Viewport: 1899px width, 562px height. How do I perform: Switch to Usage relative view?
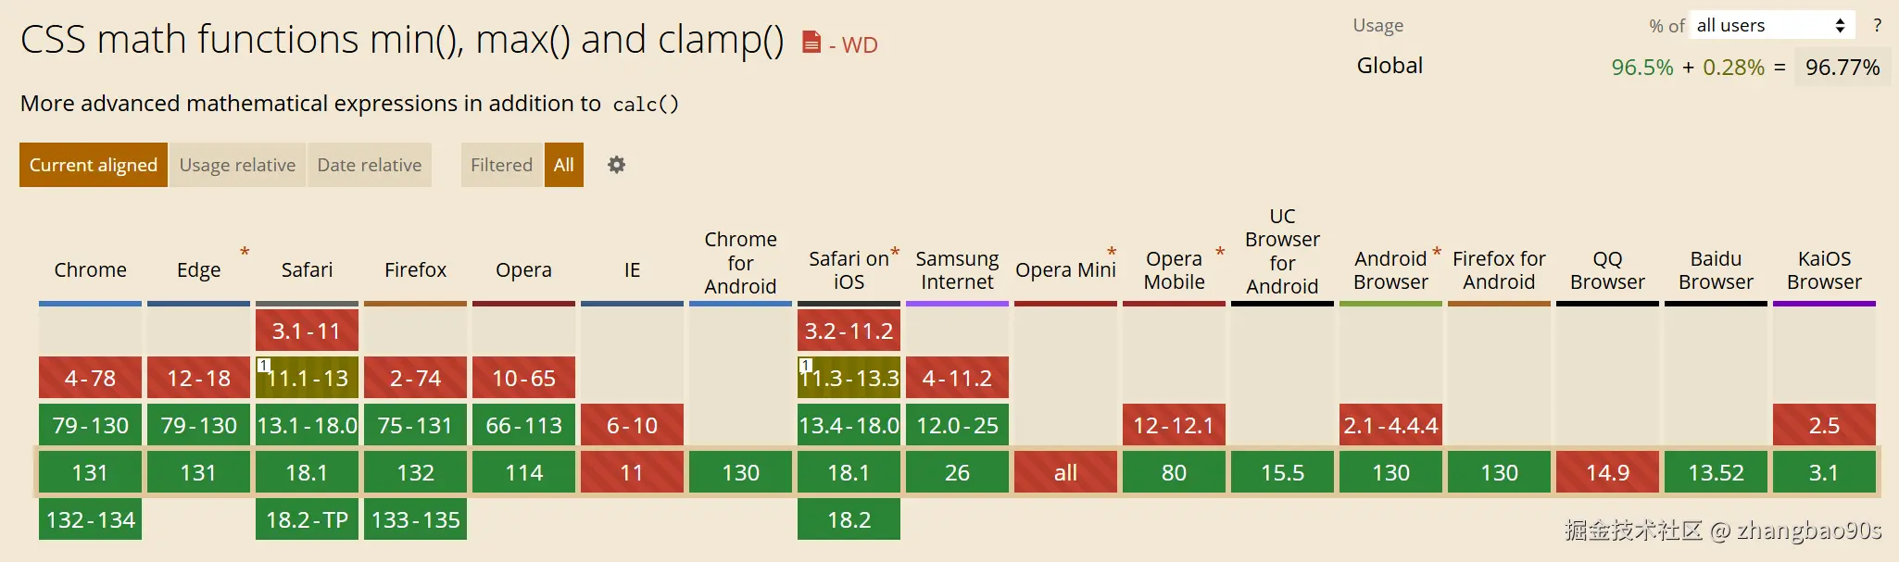pos(237,165)
